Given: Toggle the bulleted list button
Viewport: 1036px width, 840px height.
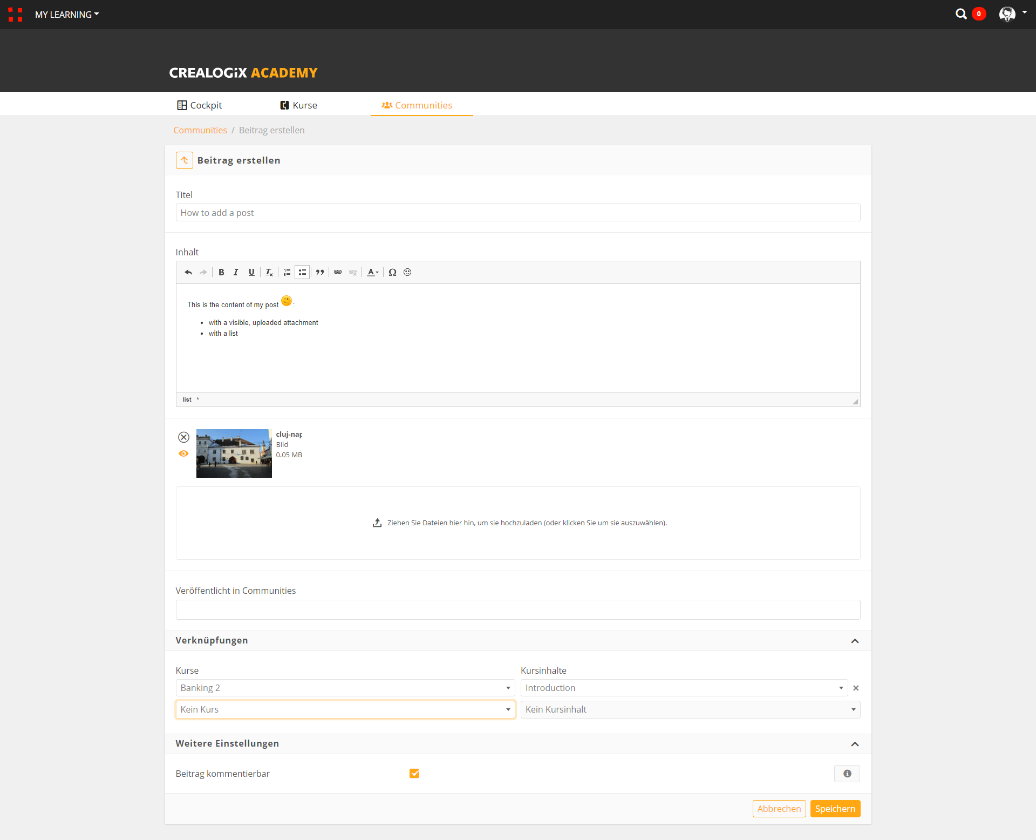Looking at the screenshot, I should pos(302,272).
